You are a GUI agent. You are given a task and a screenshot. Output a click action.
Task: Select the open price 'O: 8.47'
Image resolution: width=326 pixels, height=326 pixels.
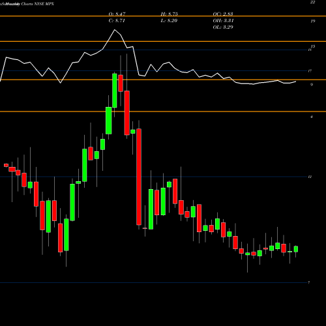(117, 14)
